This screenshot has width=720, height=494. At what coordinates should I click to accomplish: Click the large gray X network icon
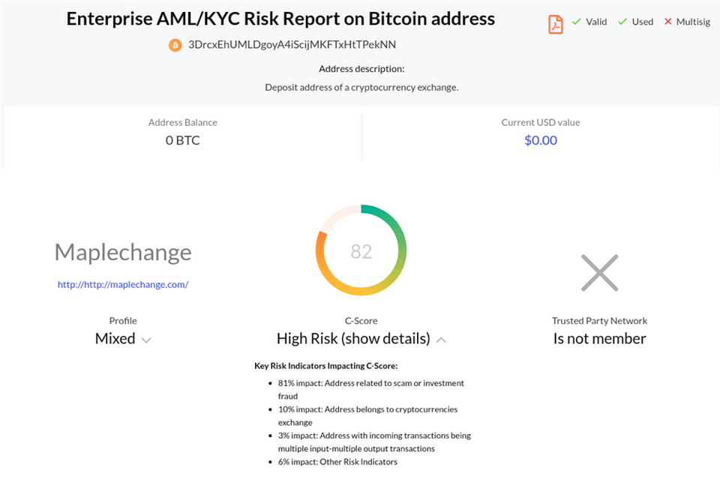(x=600, y=273)
